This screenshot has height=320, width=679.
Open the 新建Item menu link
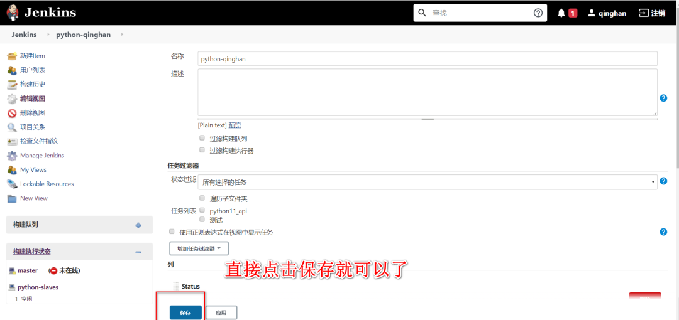[x=33, y=56]
